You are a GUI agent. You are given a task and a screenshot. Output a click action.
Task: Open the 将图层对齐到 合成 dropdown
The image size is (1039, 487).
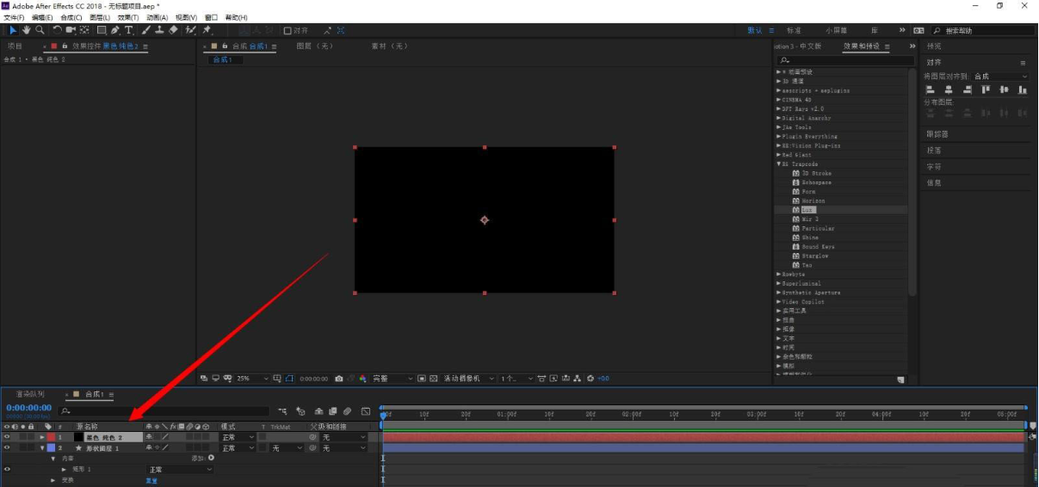(1000, 77)
